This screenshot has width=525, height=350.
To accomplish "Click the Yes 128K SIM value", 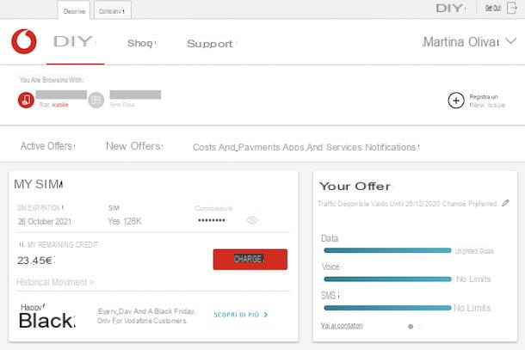I will (125, 221).
